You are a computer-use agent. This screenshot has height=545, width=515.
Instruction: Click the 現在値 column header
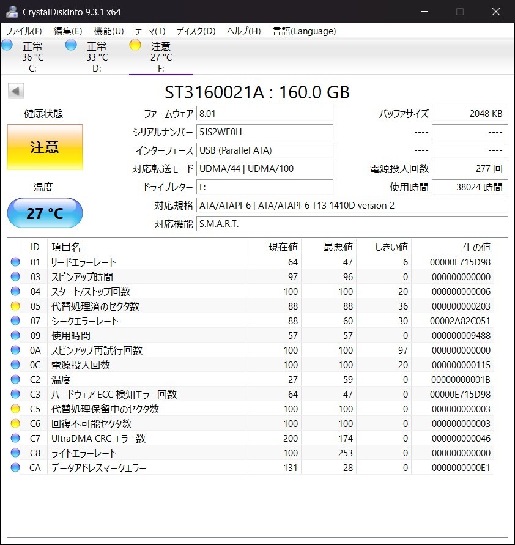274,247
